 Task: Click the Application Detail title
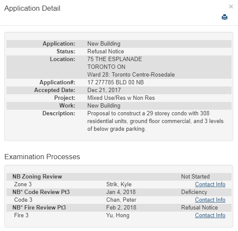pyautogui.click(x=32, y=8)
